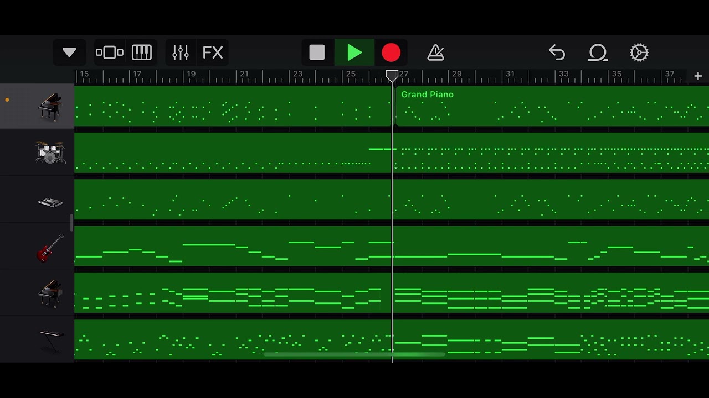Open the Loop Browser
Screen dimensions: 709x398
(598, 53)
